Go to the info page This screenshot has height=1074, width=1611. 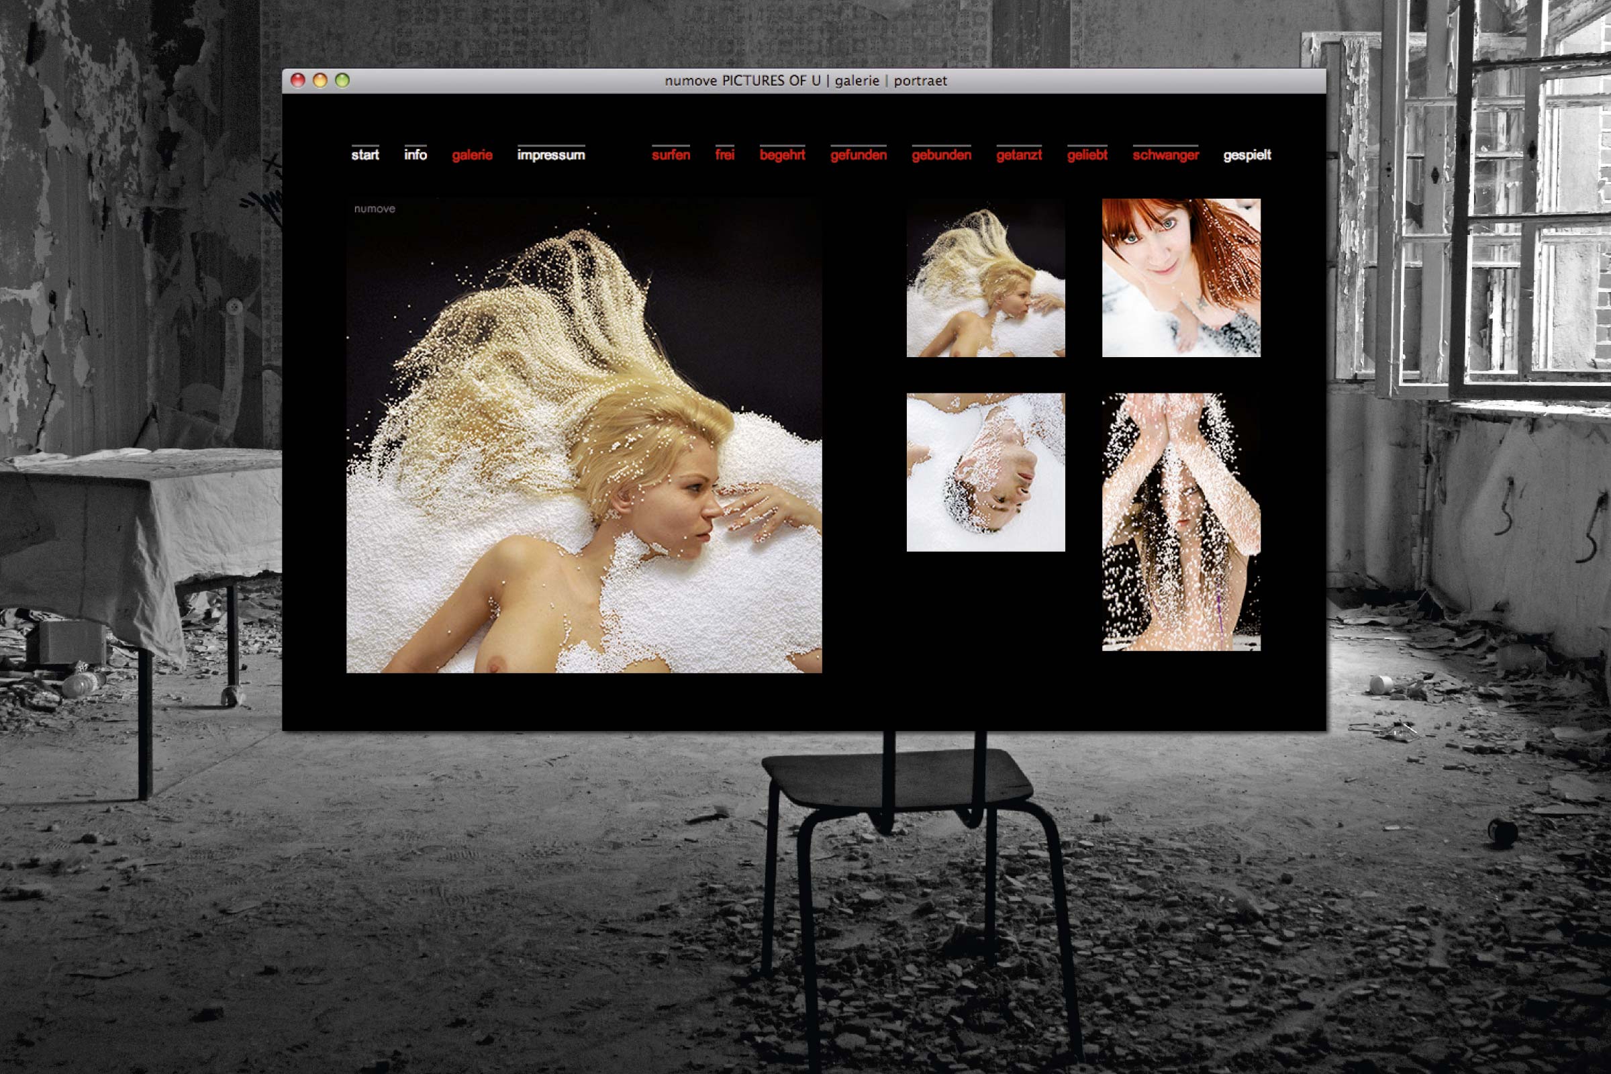coord(415,155)
